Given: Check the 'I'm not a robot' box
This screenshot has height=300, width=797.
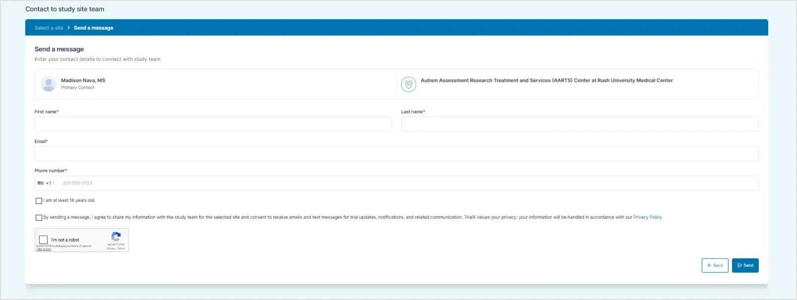Looking at the screenshot, I should (44, 240).
